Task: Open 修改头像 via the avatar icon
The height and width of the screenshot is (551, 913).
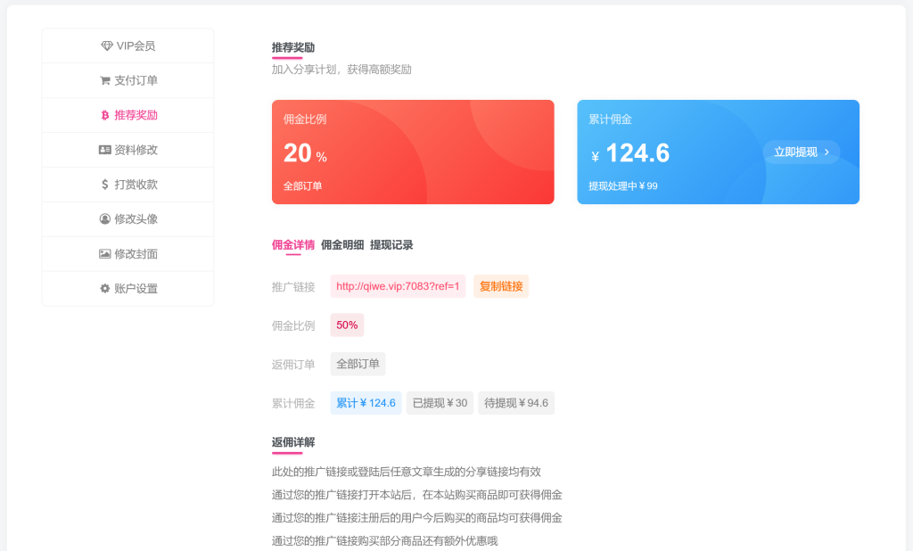Action: [x=105, y=219]
